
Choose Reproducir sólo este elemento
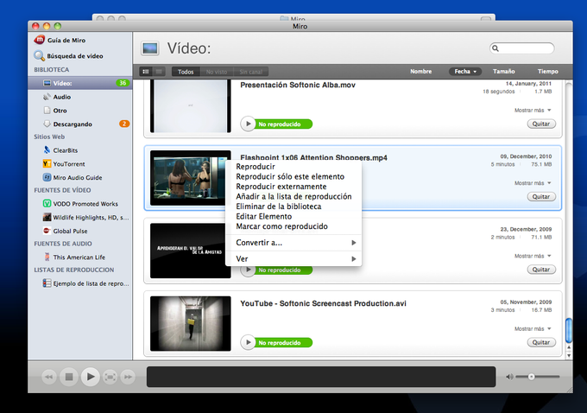coord(293,176)
